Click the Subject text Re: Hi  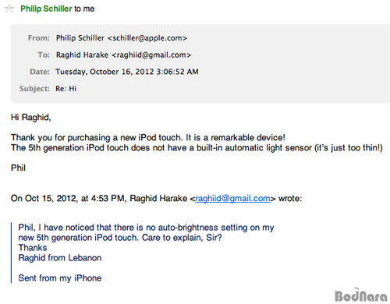(66, 89)
